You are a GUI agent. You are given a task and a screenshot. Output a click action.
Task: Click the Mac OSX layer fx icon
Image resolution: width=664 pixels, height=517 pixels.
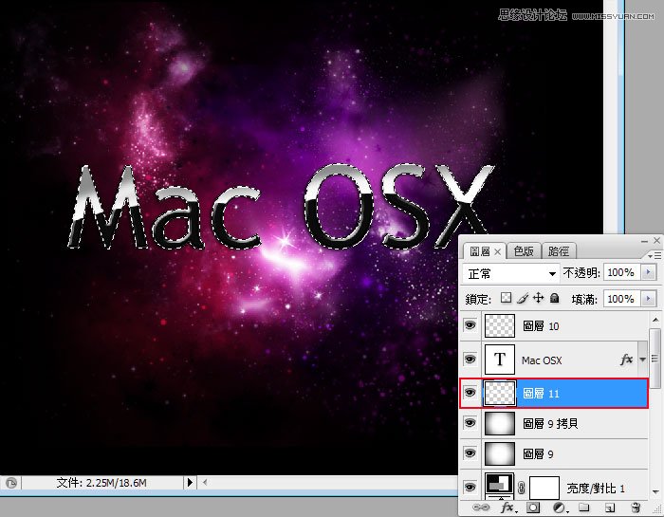point(626,360)
